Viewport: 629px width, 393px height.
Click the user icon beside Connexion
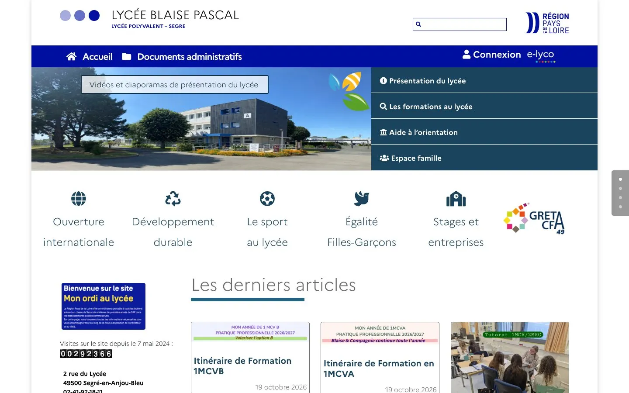[467, 54]
